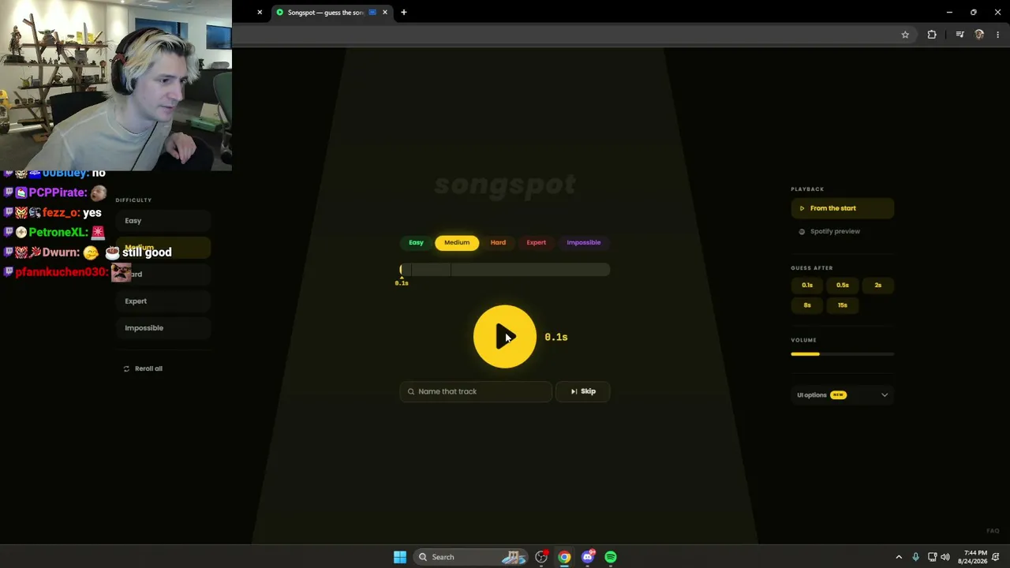Pick Expert in the left difficulty list
This screenshot has height=568, width=1010.
pyautogui.click(x=163, y=301)
